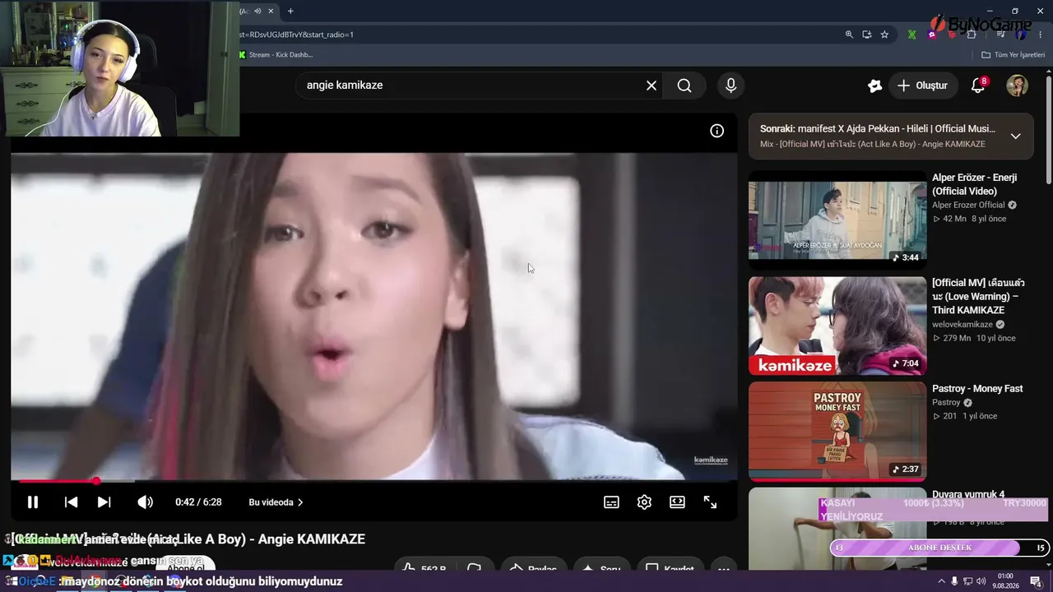Open the network tray icon
Viewport: 1053px width, 592px height.
pos(967,581)
